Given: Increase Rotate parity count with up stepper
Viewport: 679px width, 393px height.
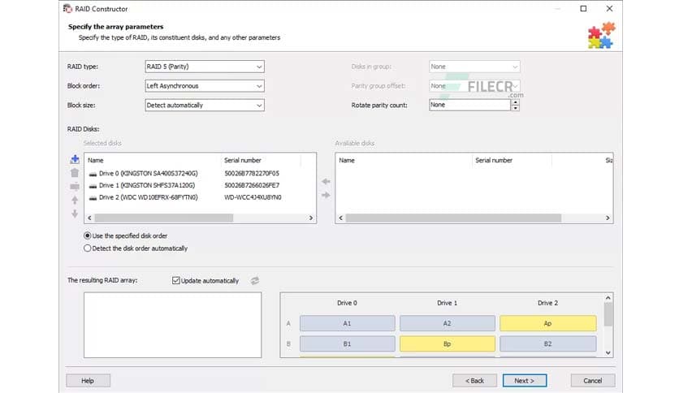Looking at the screenshot, I should [515, 102].
